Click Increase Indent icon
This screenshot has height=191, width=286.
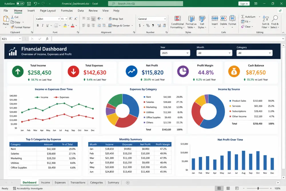(104, 25)
